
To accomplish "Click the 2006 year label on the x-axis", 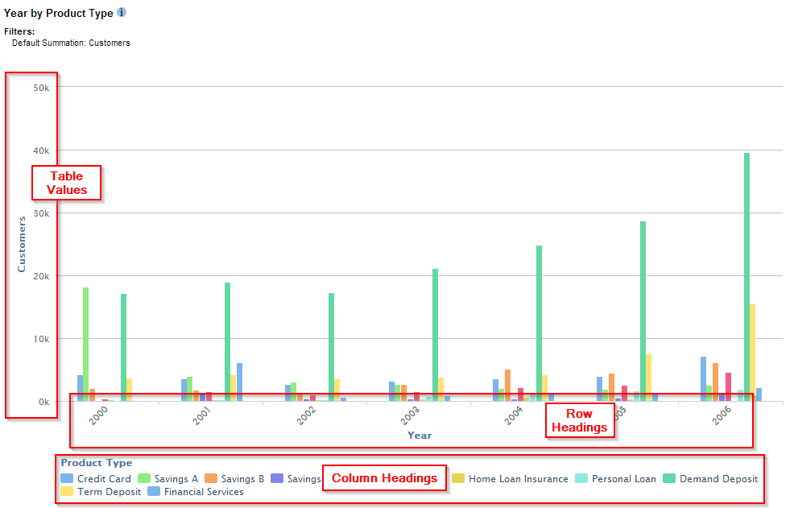I will coord(720,415).
